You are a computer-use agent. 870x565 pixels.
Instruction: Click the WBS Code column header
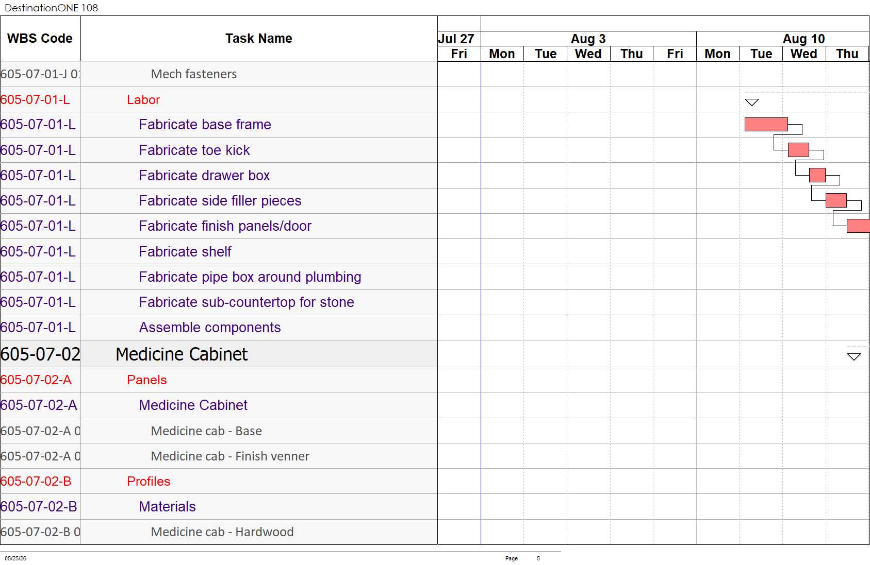[40, 39]
